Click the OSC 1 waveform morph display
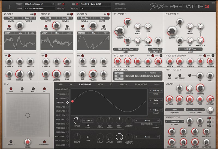Screen dimensions: 218x149 (20, 42)
